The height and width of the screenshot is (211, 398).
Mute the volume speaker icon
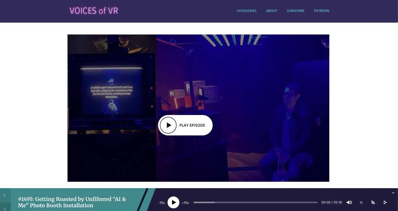(349, 202)
